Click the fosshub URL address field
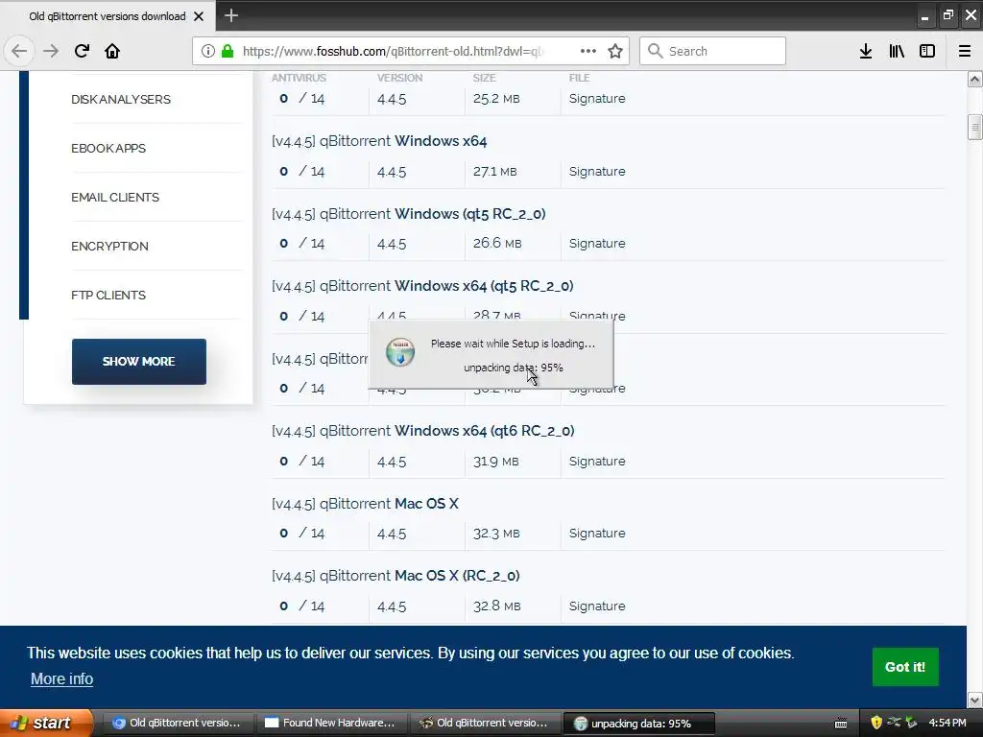 pyautogui.click(x=395, y=51)
